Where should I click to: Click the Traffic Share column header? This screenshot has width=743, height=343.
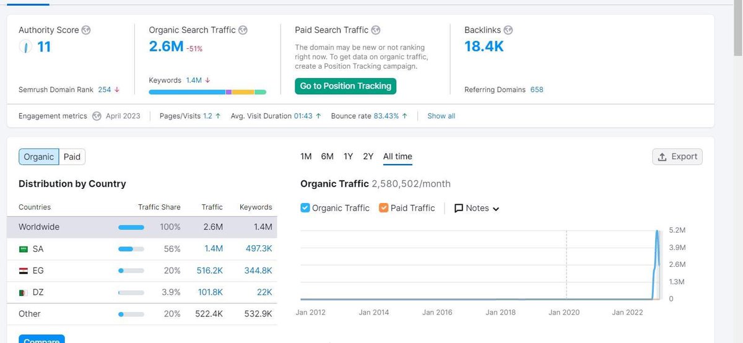pos(159,207)
